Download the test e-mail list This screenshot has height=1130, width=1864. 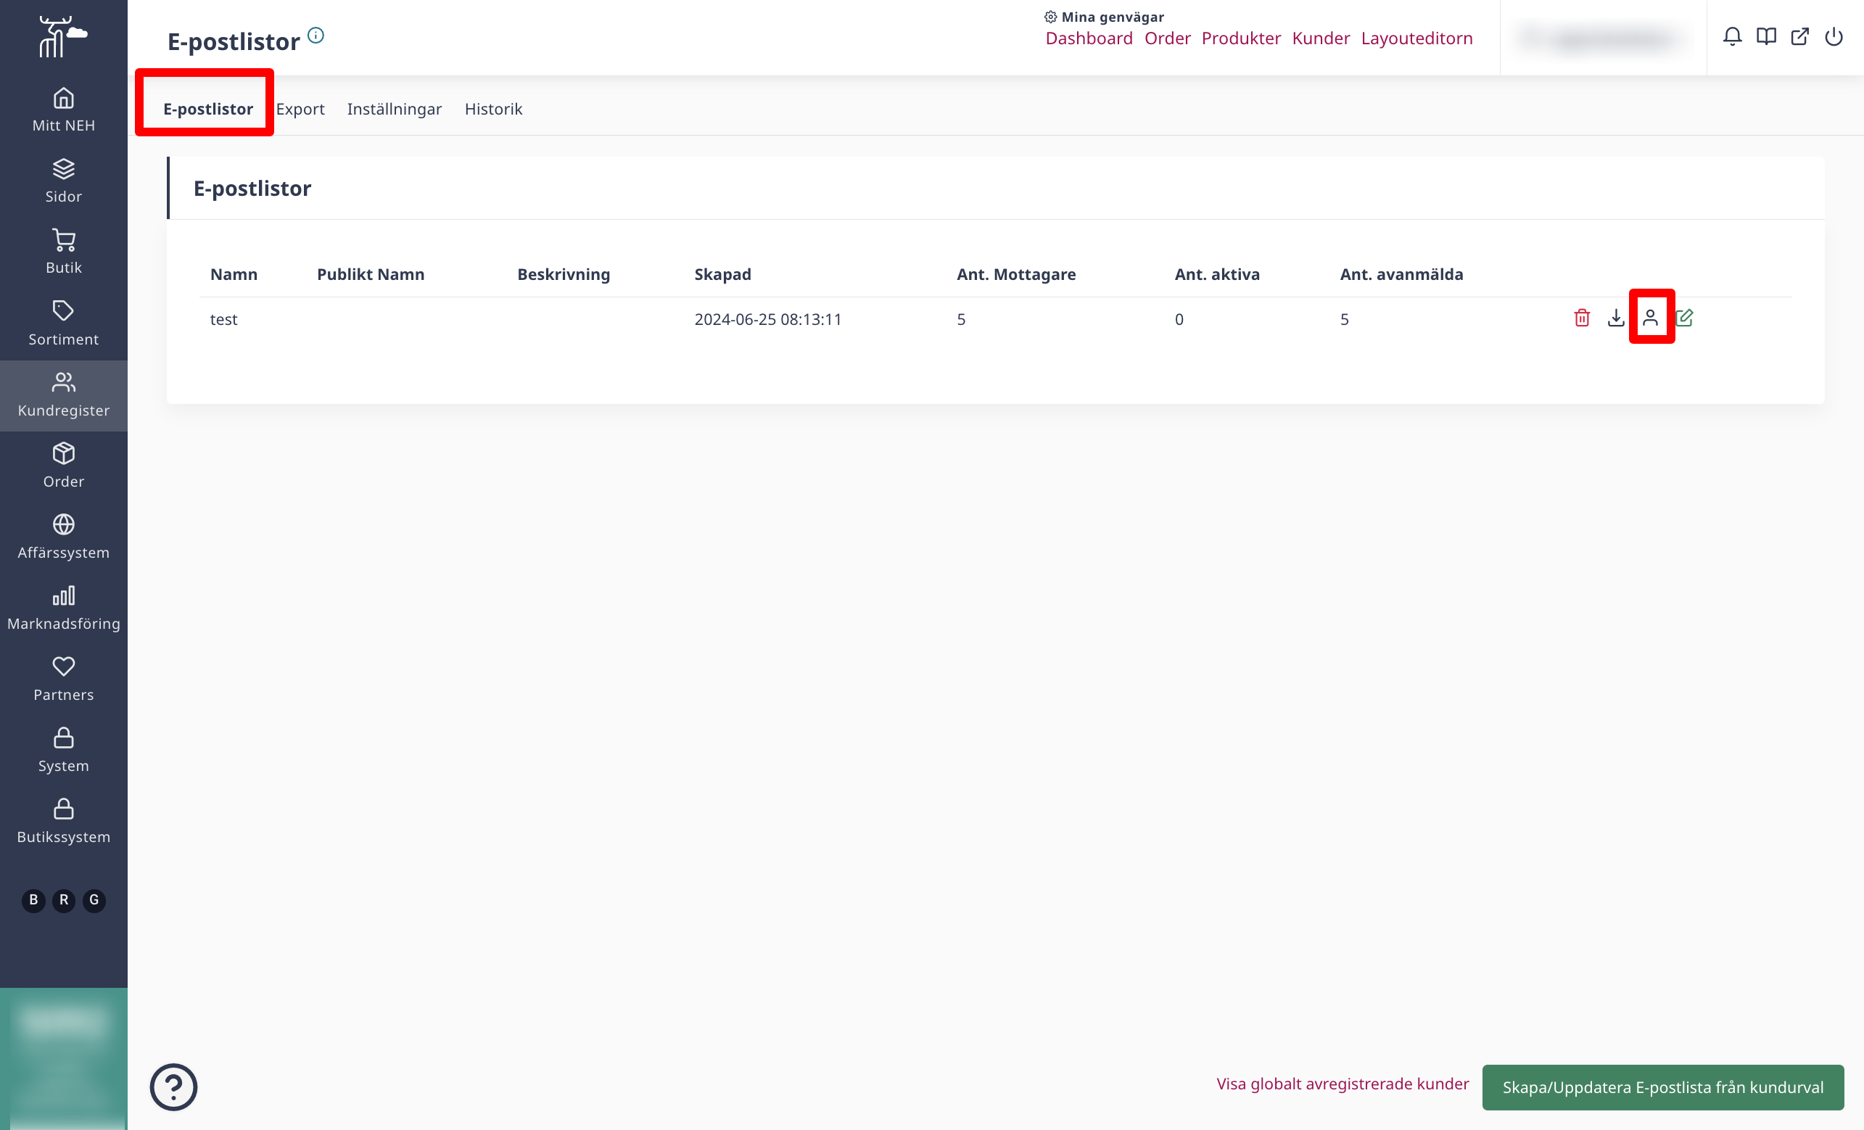(x=1616, y=318)
